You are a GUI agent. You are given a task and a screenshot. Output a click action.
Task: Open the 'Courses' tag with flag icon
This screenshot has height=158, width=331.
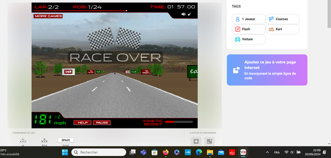click(282, 19)
